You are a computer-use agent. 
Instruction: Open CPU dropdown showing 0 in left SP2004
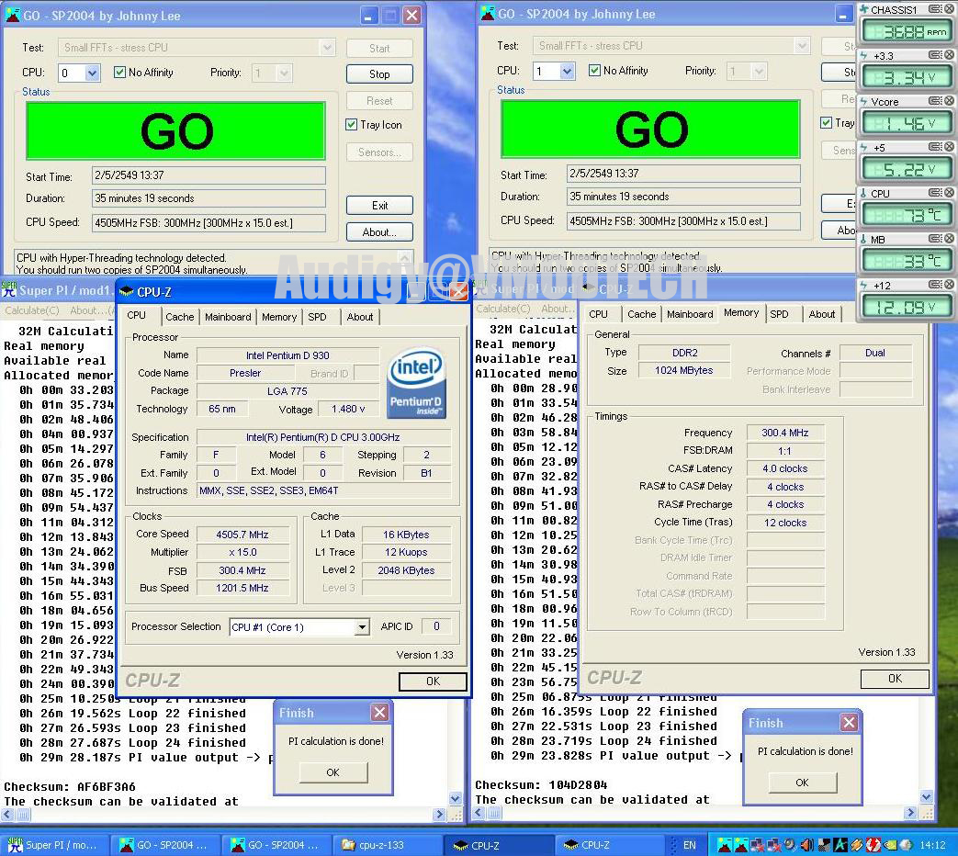(92, 73)
